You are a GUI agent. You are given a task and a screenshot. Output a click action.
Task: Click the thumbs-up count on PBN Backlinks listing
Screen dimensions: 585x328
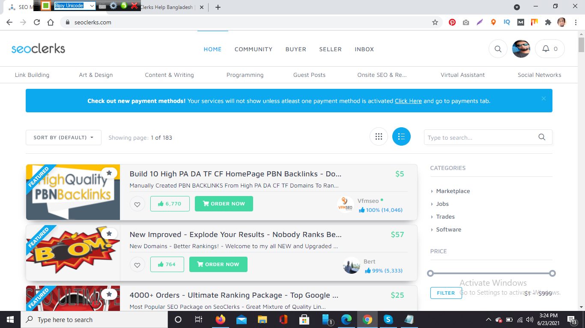tap(170, 204)
